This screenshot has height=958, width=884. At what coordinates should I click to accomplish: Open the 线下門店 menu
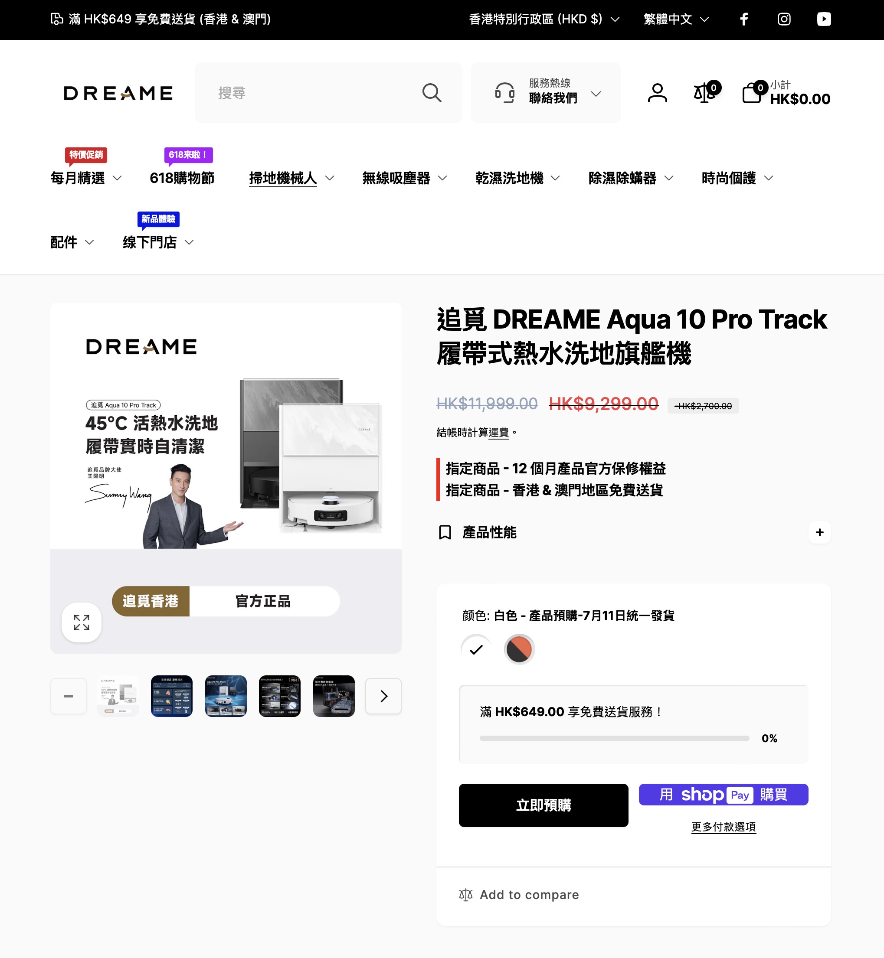tap(158, 242)
